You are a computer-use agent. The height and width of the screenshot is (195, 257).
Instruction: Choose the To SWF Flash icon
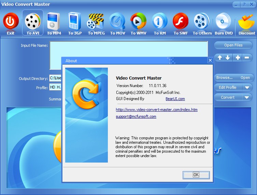pos(181,21)
